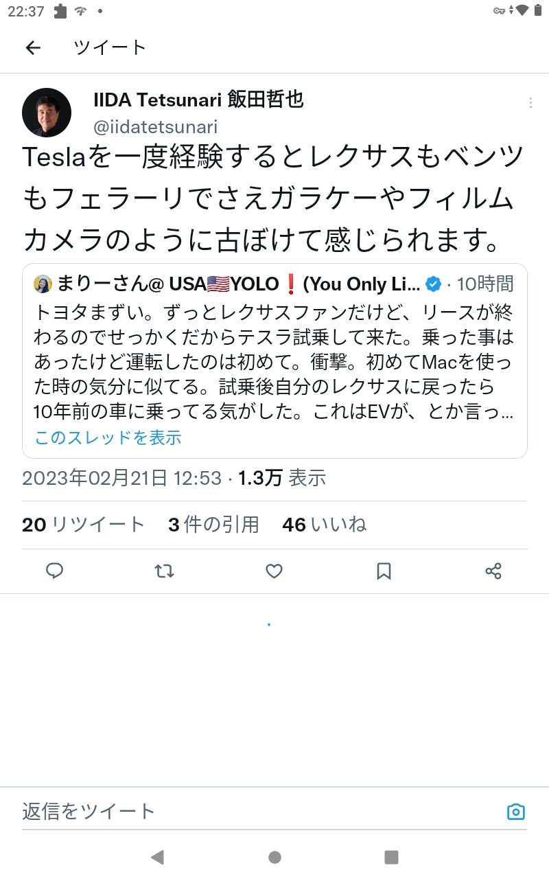549x879 pixels.
Task: Like the tweet with heart icon
Action: pyautogui.click(x=274, y=571)
